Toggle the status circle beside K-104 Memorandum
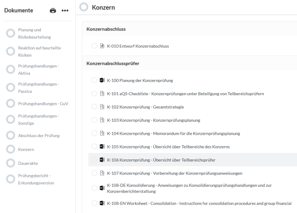The width and height of the screenshot is (297, 213). [94, 133]
